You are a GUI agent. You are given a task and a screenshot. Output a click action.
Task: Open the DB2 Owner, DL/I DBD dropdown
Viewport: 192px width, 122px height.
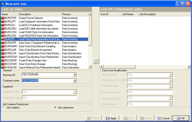click(170, 81)
